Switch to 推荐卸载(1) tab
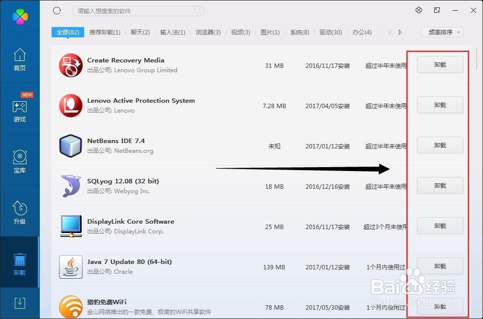 coord(105,32)
